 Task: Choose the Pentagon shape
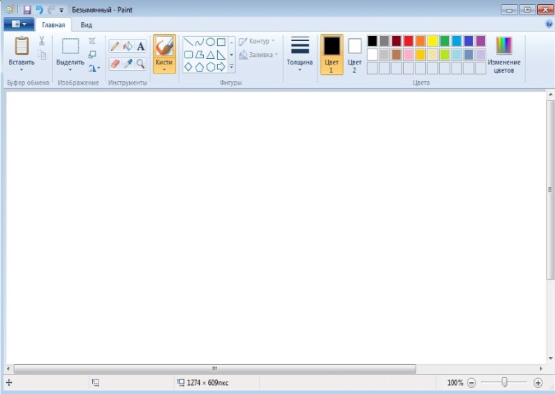coord(200,67)
